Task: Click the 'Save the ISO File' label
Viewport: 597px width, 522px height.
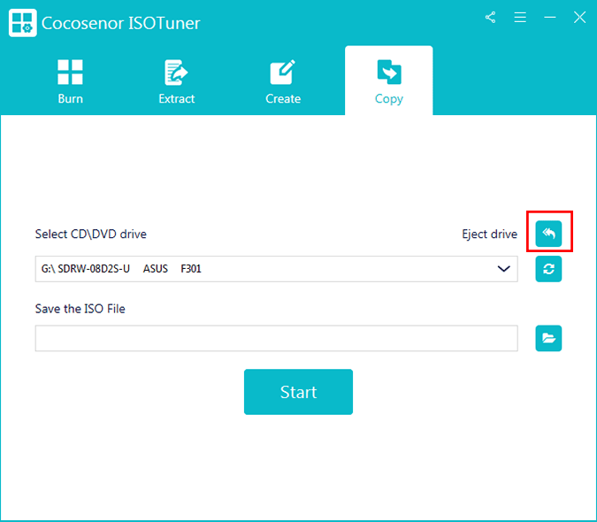Action: [x=80, y=309]
